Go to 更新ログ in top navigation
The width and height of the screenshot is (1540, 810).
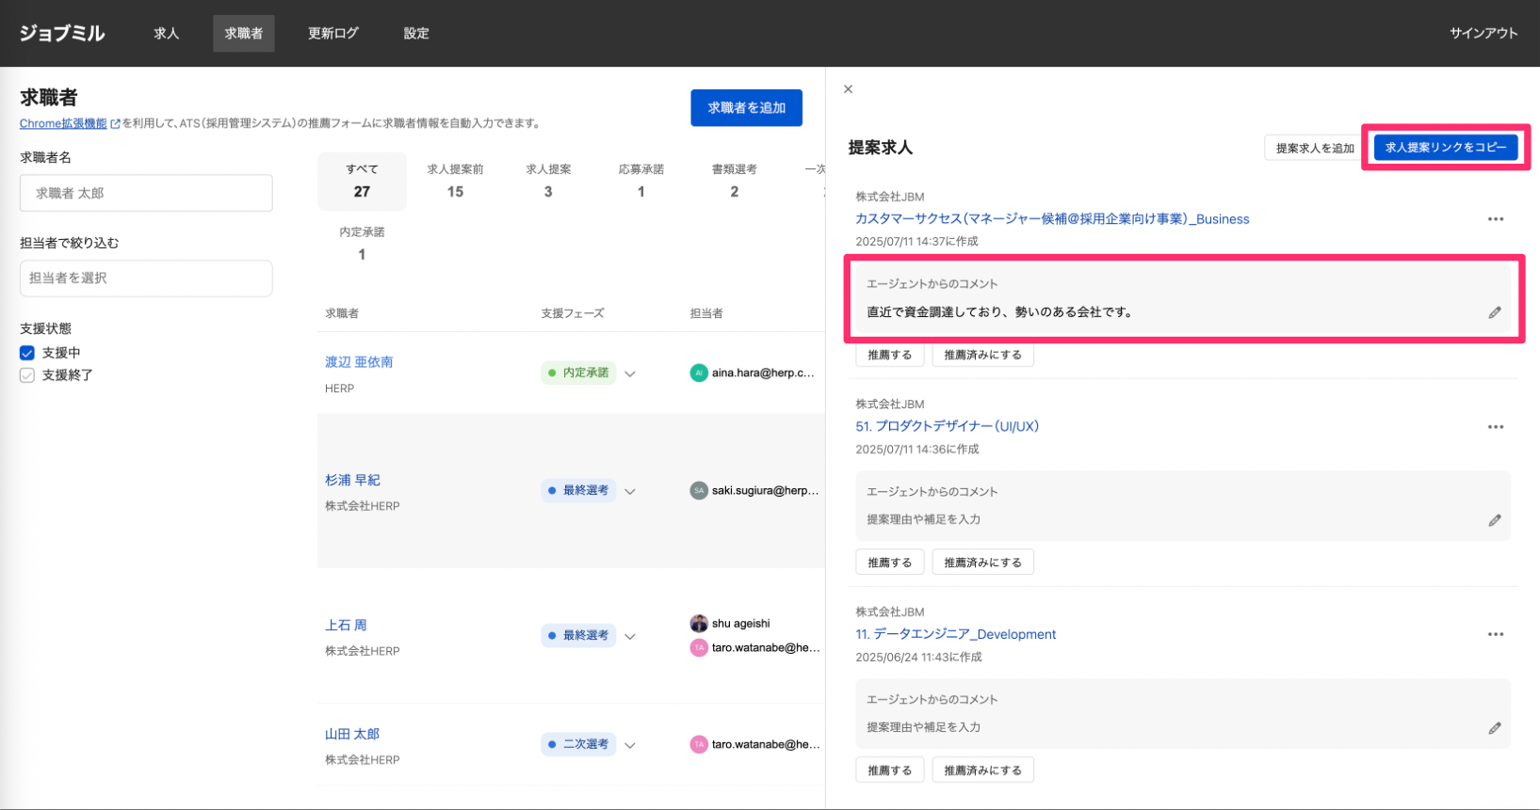click(332, 33)
